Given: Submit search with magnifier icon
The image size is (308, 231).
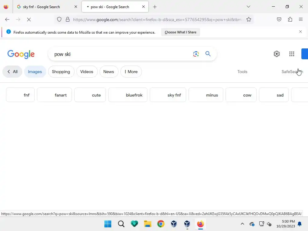Looking at the screenshot, I should coord(208,54).
